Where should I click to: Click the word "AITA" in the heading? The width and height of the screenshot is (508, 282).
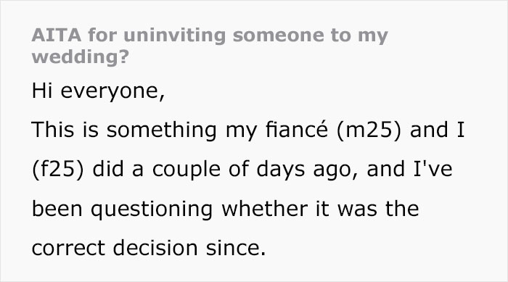pyautogui.click(x=57, y=35)
